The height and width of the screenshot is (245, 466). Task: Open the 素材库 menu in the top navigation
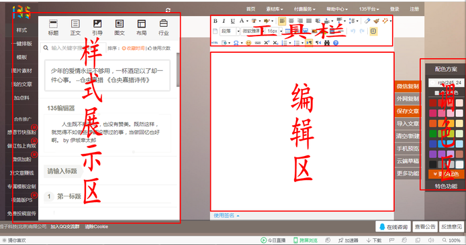[275, 9]
